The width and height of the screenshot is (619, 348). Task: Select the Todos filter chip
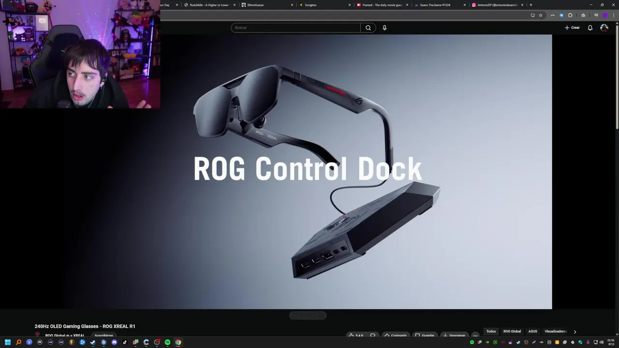point(491,332)
